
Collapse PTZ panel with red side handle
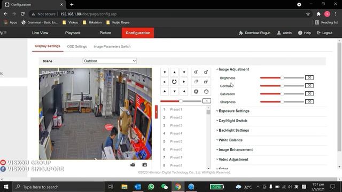point(156,112)
